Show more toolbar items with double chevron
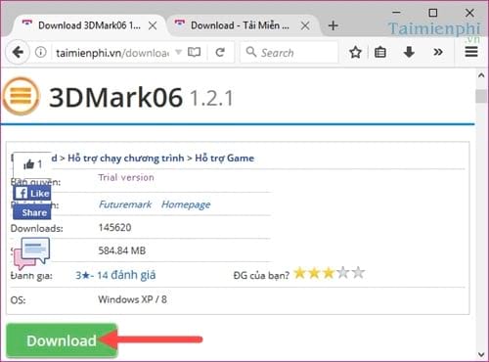This screenshot has width=489, height=362. coord(438,52)
